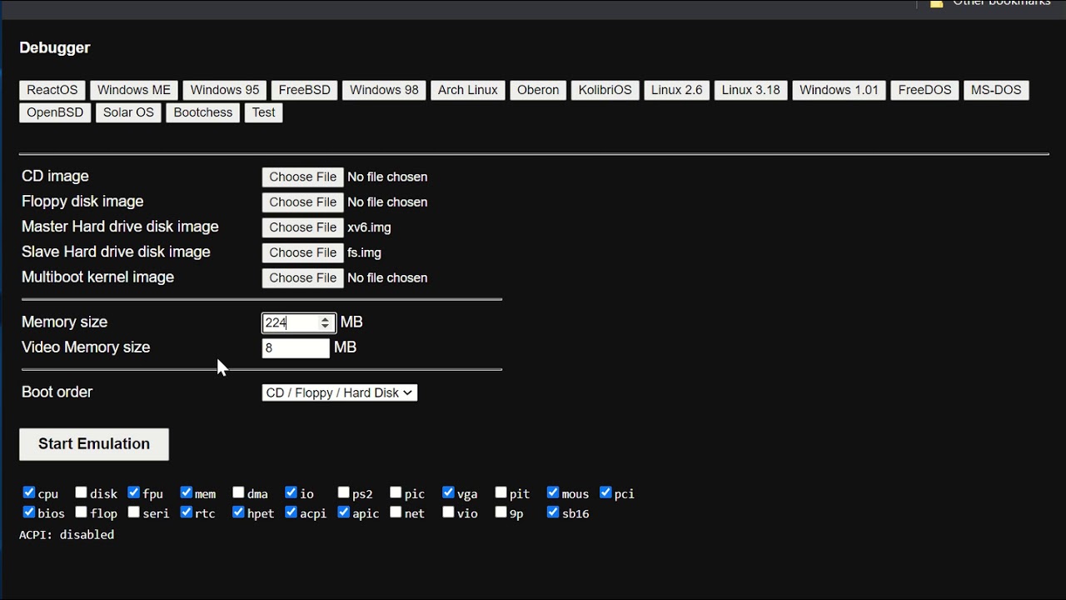Uncheck the vga checkbox
This screenshot has width=1066, height=600.
(x=448, y=492)
